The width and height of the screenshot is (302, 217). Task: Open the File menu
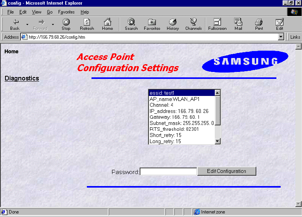point(10,12)
